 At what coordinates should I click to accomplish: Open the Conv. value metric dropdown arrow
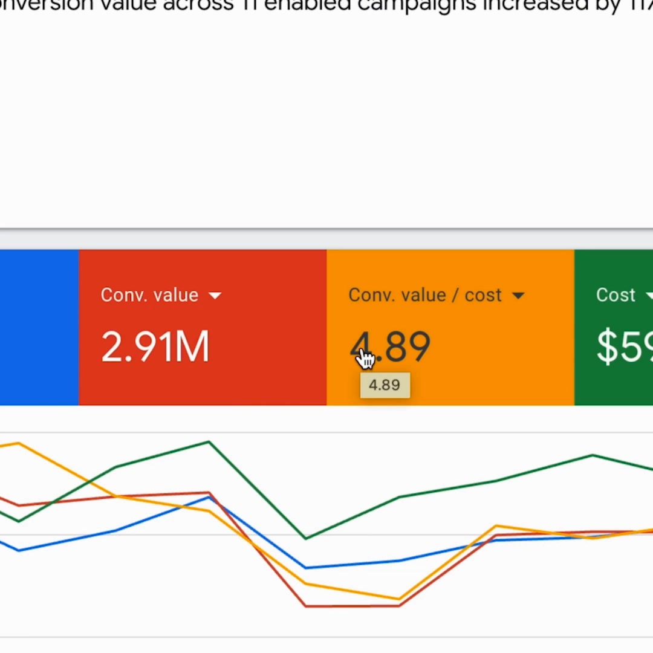215,296
